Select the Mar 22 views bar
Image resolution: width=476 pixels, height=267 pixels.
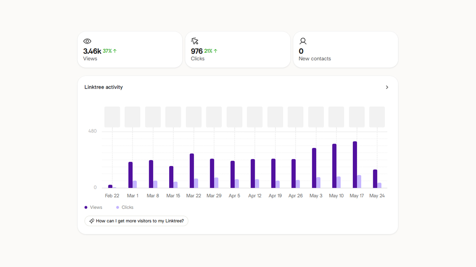pyautogui.click(x=192, y=171)
